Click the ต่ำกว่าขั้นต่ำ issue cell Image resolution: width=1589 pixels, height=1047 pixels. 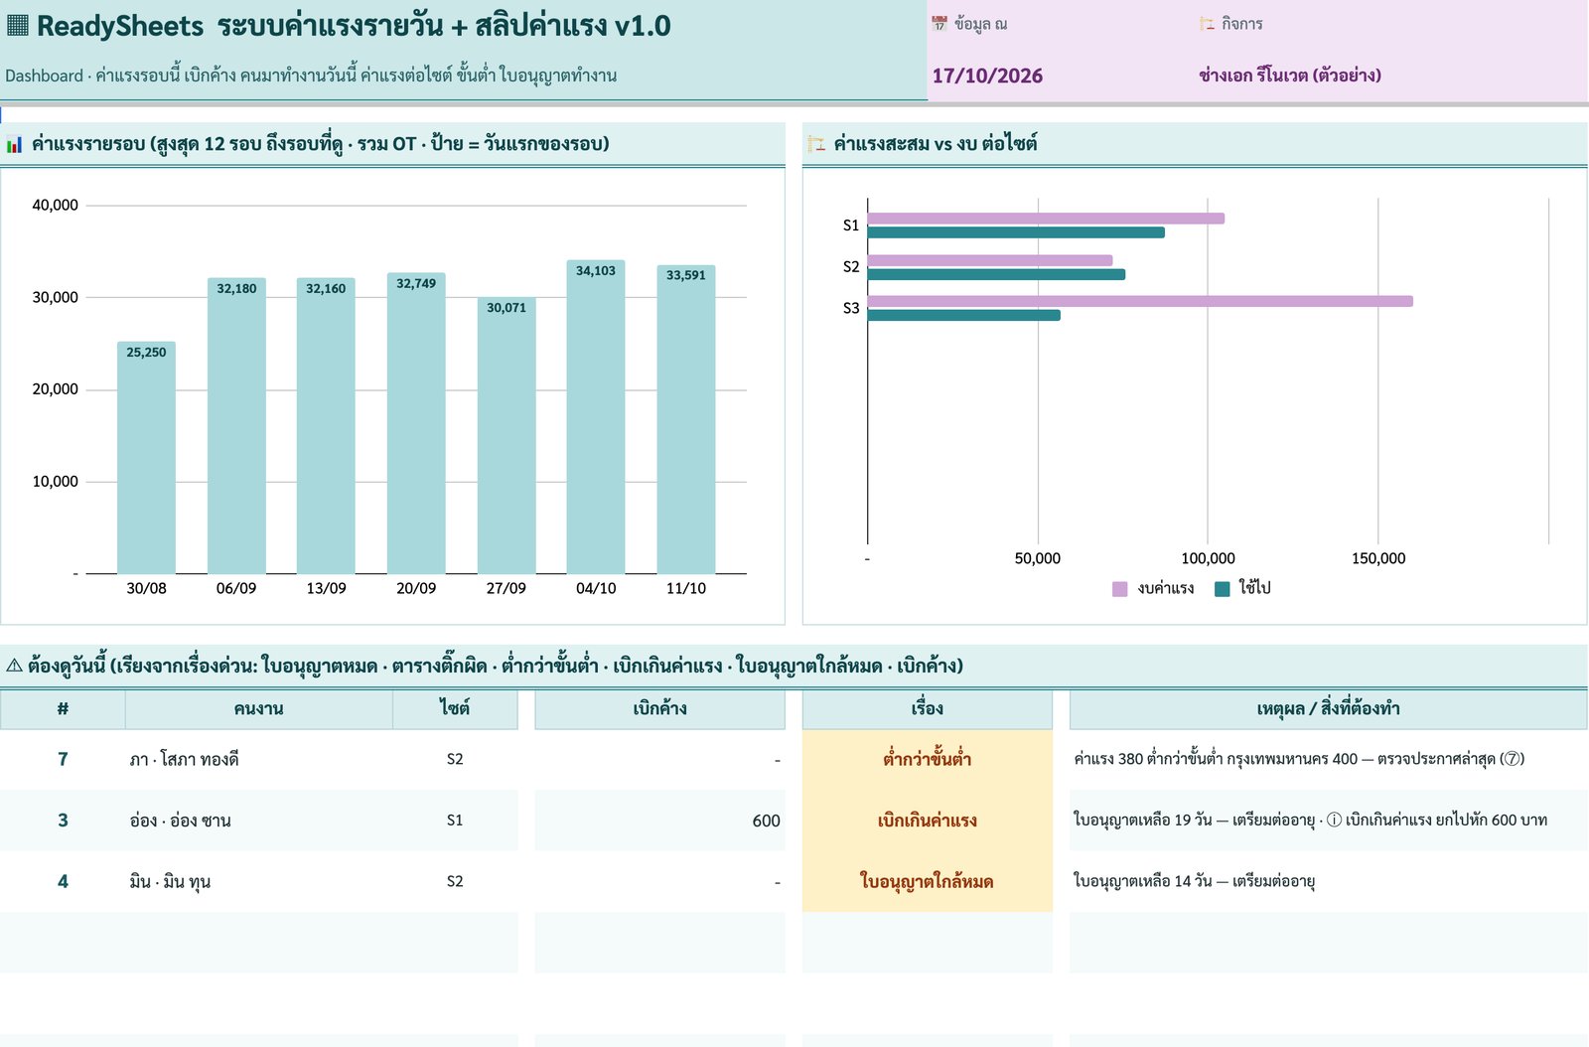coord(927,760)
